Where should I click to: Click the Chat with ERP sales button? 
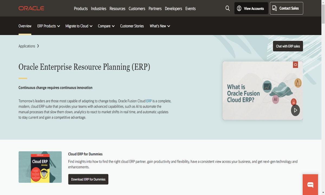point(288,46)
